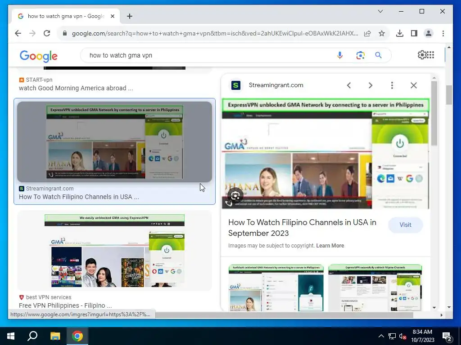Open taskbar clock showing 8:34 AM
The image size is (461, 345).
pyautogui.click(x=422, y=336)
